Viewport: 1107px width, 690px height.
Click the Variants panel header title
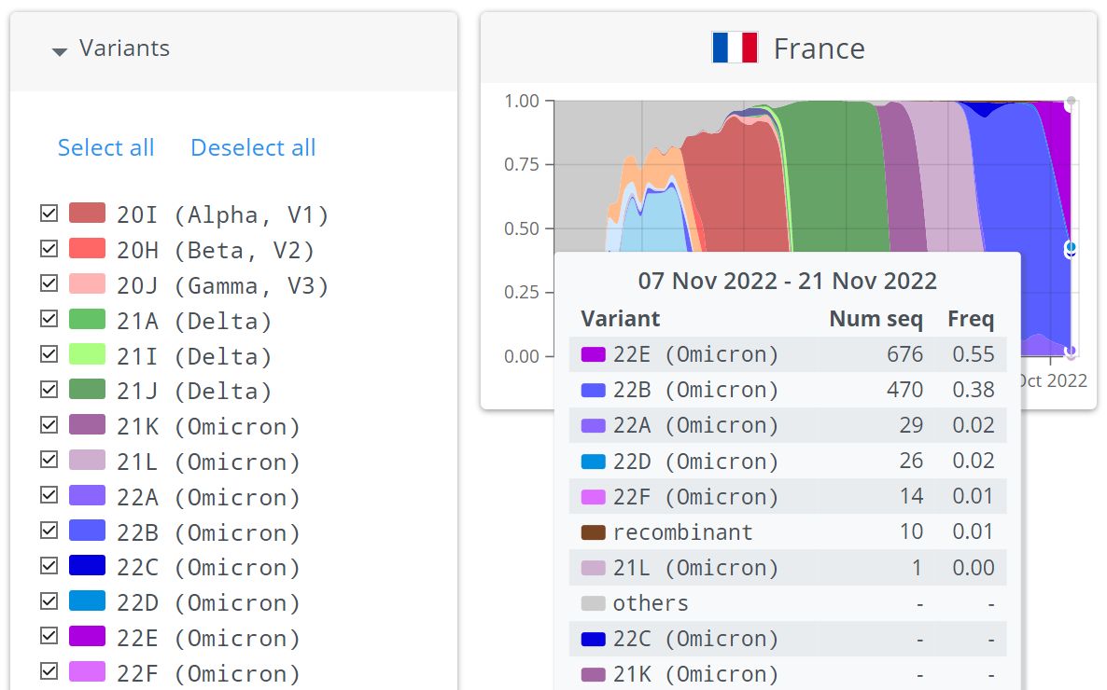(124, 48)
